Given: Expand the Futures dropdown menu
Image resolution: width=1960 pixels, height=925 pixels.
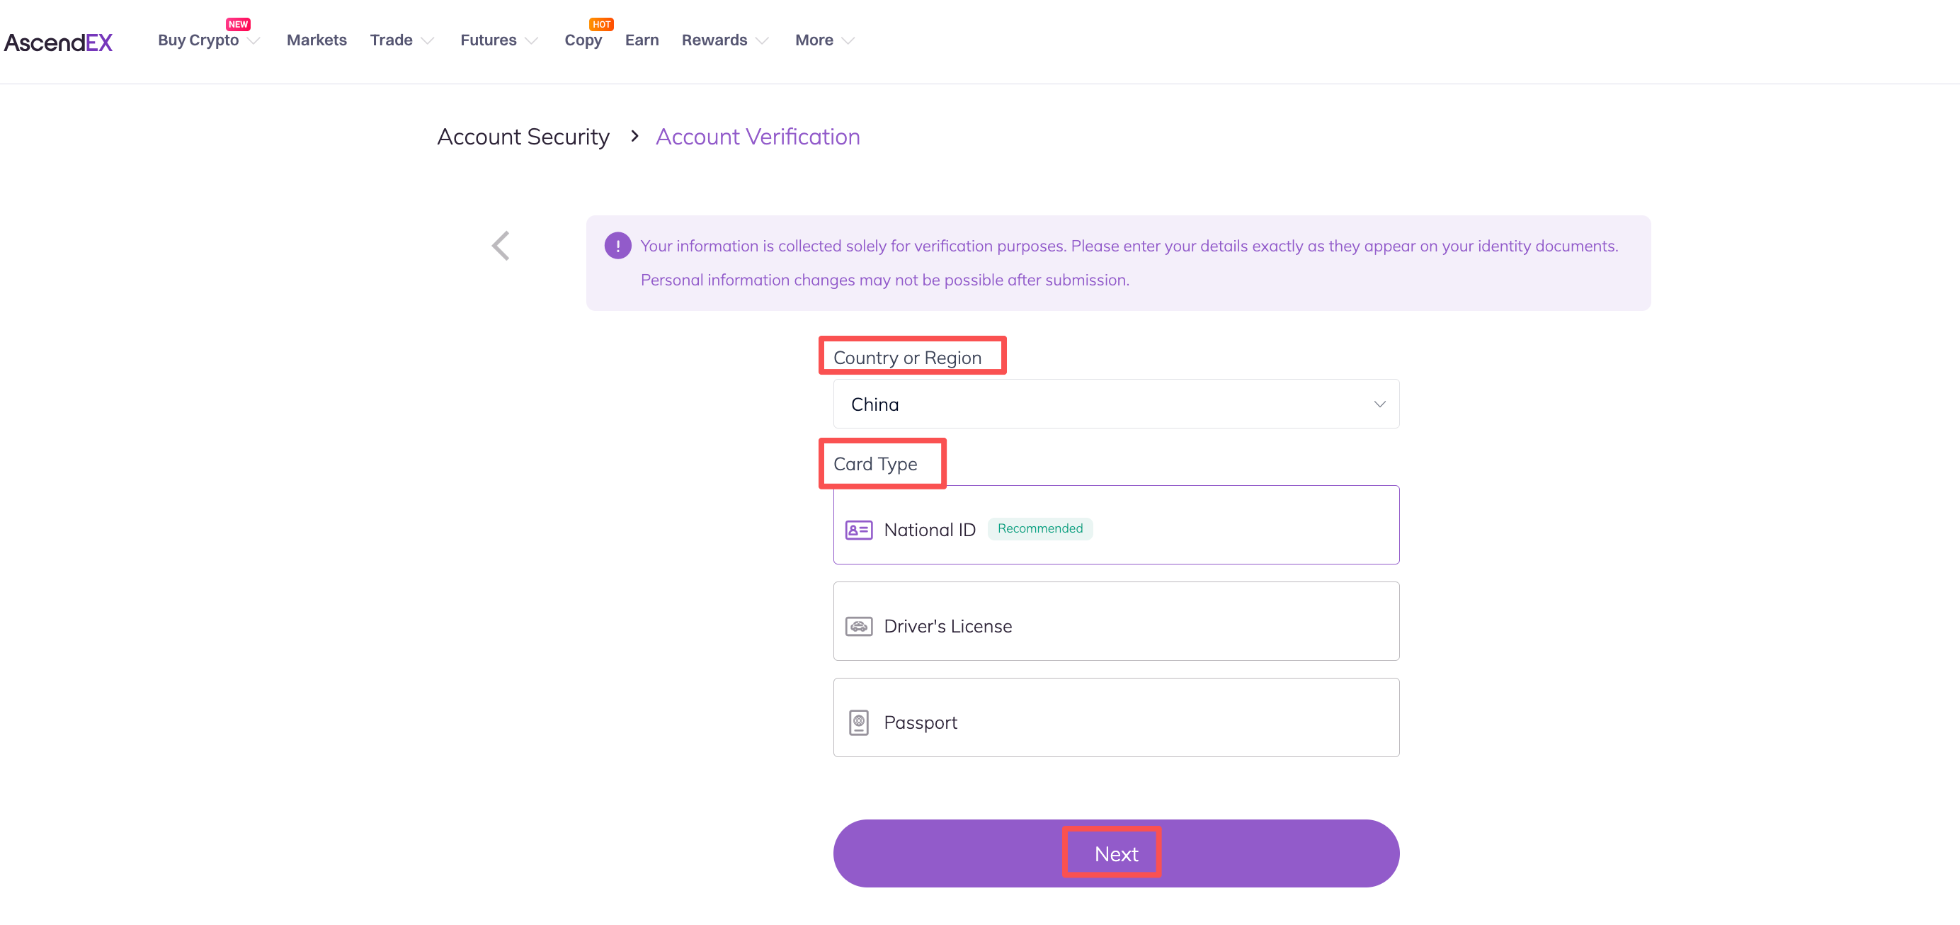Looking at the screenshot, I should pos(498,40).
